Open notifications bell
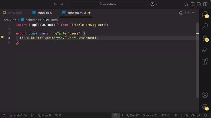This screenshot has height=118, width=211. click(205, 115)
